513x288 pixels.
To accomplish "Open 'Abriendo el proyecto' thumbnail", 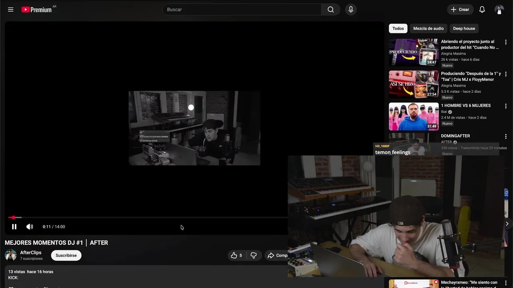I will [414, 52].
